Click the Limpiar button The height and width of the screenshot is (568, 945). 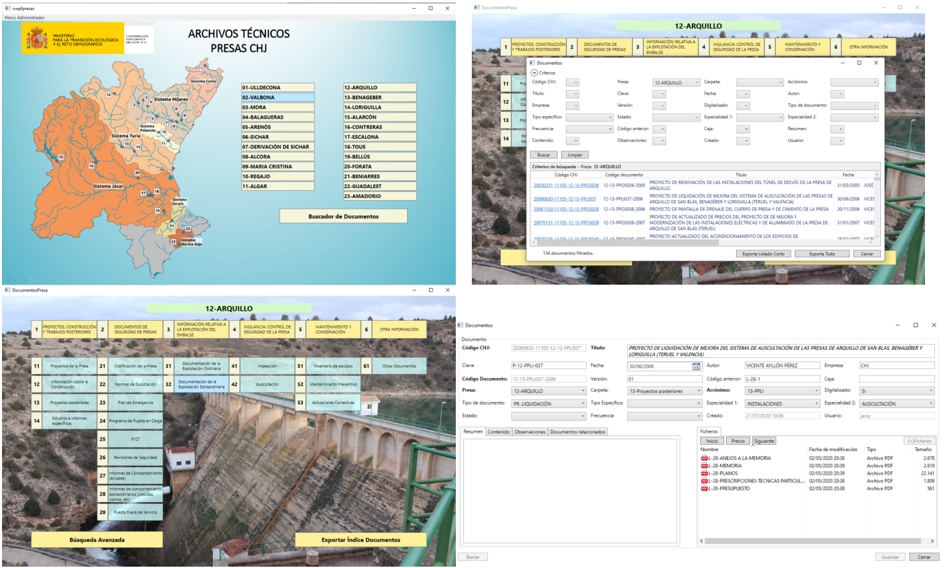pos(575,155)
